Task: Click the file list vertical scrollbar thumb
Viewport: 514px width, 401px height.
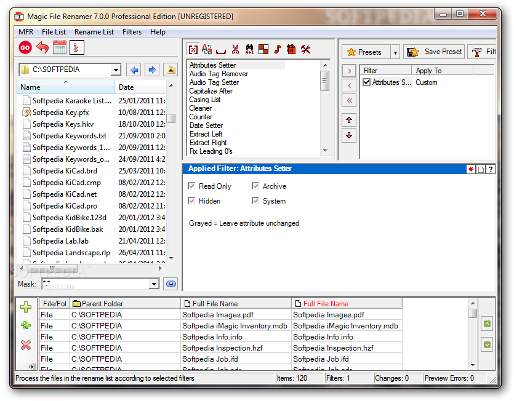Action: [171, 118]
